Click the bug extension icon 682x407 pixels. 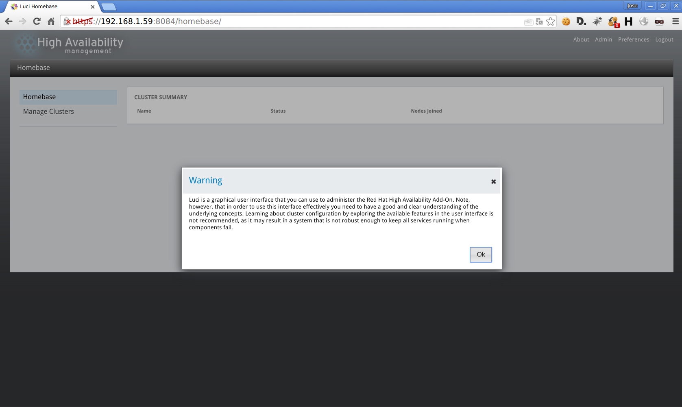click(x=597, y=22)
